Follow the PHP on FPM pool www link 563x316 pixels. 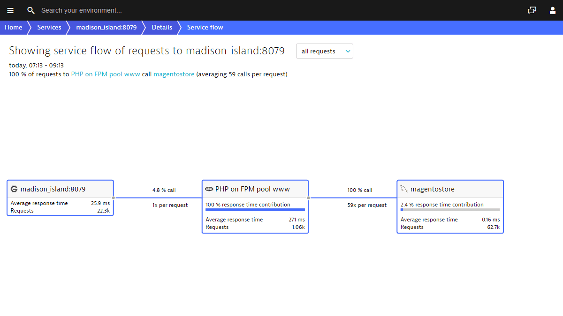pos(106,74)
